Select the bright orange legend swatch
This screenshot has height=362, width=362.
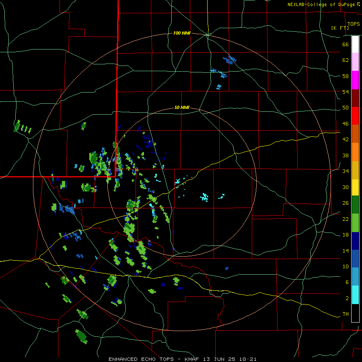[x=355, y=152]
